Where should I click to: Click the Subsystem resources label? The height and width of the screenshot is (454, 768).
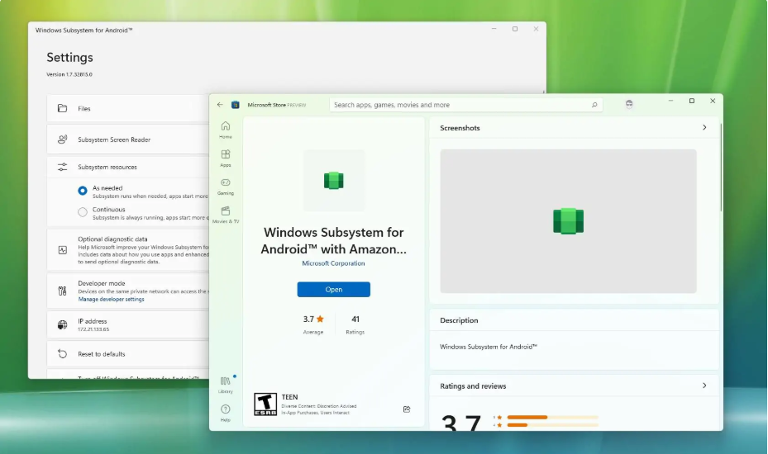(x=107, y=167)
